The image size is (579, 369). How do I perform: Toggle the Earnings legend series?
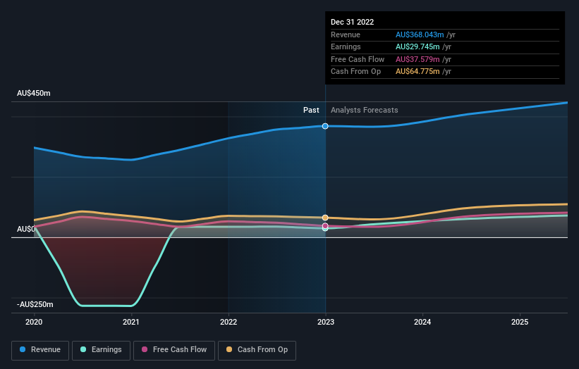(x=101, y=350)
